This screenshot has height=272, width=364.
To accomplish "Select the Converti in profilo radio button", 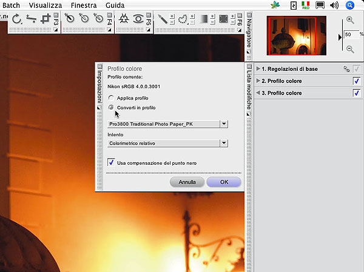I will pos(111,107).
